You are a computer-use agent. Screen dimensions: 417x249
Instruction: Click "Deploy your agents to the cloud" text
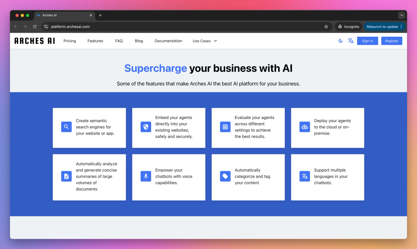[x=333, y=127]
